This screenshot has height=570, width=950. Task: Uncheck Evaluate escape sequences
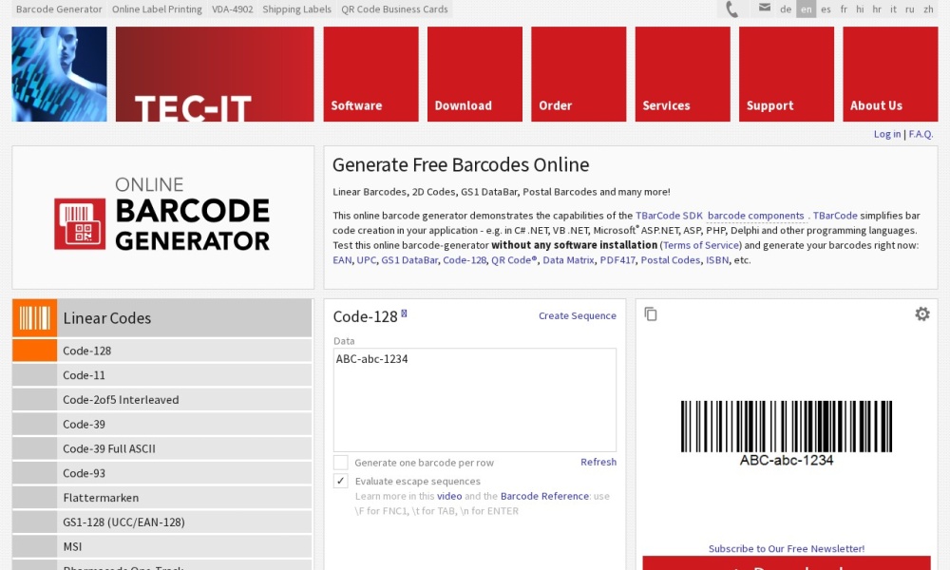click(341, 482)
